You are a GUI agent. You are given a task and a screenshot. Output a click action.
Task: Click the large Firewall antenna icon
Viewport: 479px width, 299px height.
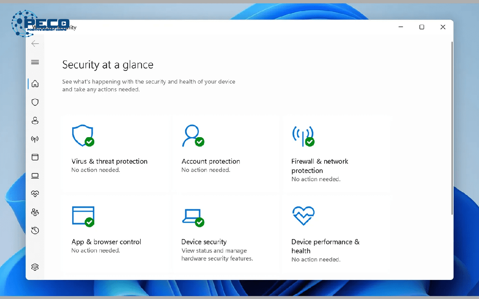pos(303,136)
